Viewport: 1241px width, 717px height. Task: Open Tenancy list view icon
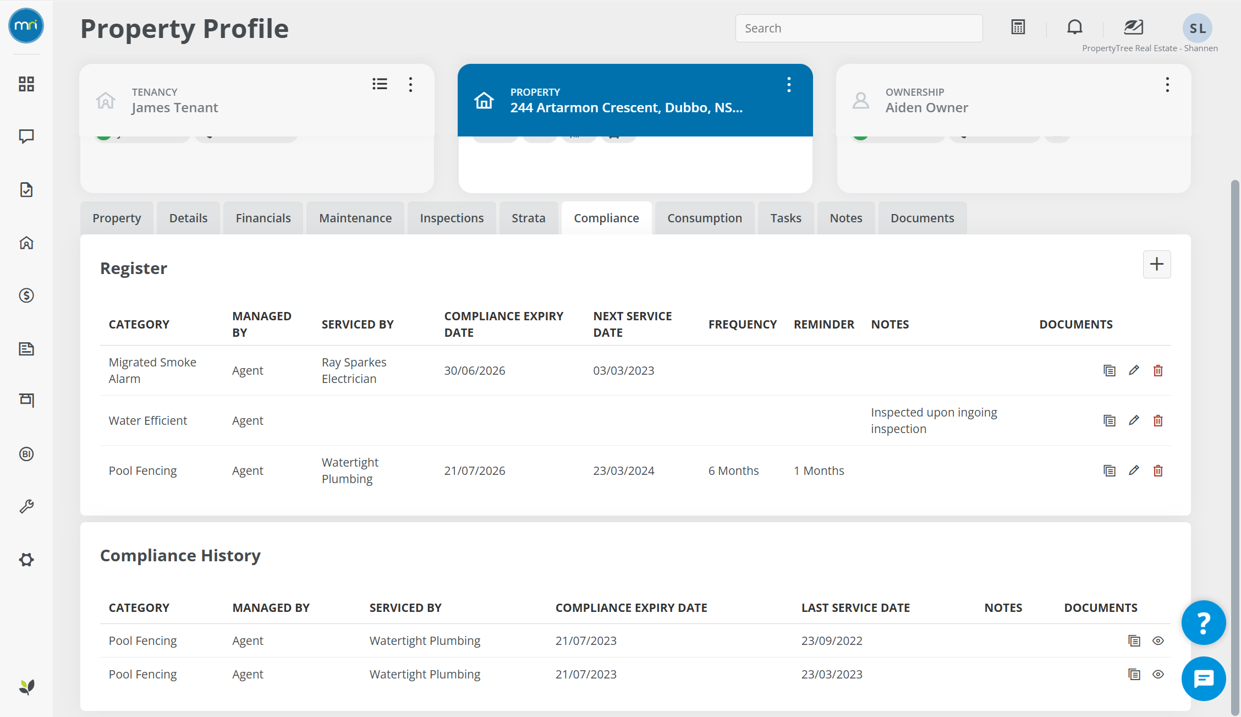pos(380,84)
